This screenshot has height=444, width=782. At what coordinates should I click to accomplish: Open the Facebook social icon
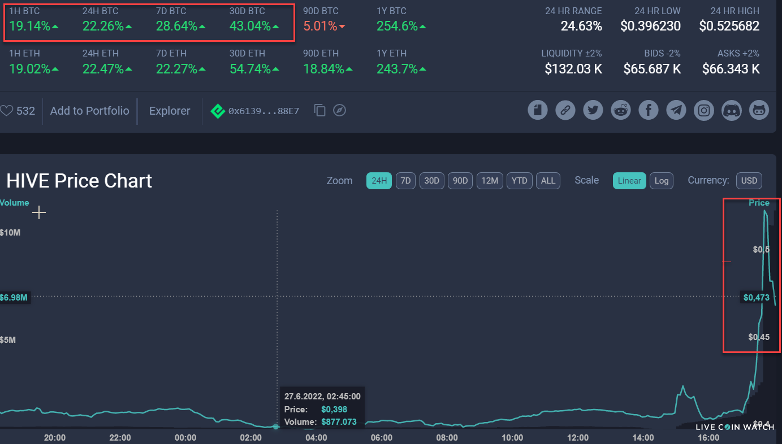pyautogui.click(x=649, y=110)
